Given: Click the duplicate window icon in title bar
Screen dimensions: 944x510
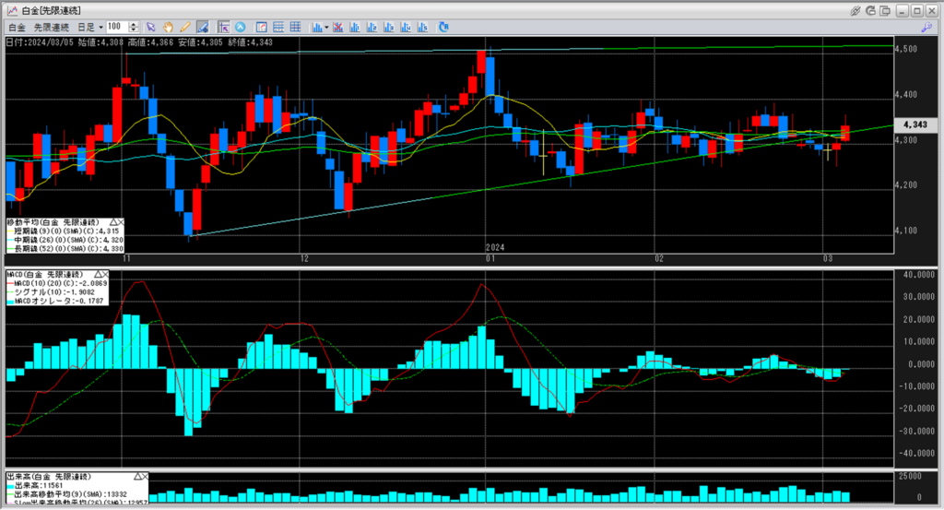Looking at the screenshot, I should (885, 10).
